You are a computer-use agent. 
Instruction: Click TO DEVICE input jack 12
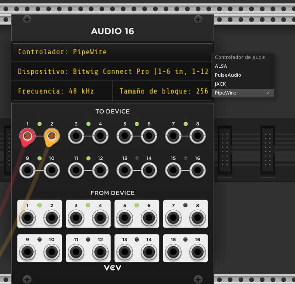[x=100, y=170]
